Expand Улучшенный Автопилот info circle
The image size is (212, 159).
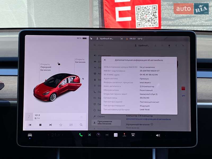152,124
